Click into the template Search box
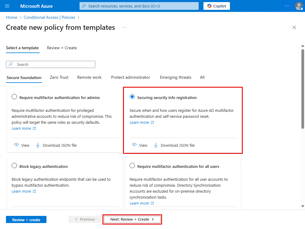This screenshot has height=229, width=305. (51, 64)
